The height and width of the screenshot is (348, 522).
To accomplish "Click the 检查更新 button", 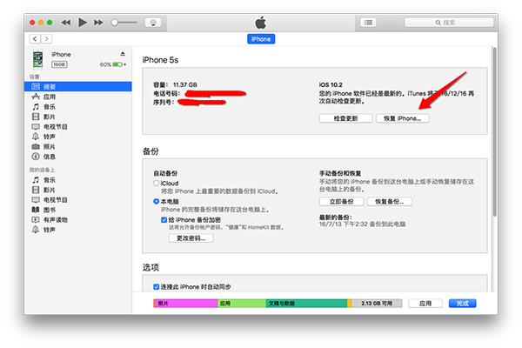I will pos(345,118).
